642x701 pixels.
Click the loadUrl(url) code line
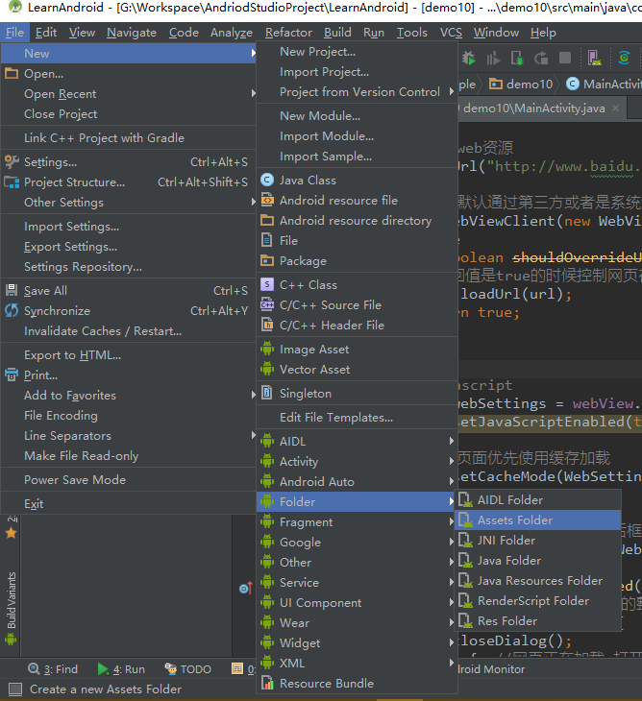[515, 294]
